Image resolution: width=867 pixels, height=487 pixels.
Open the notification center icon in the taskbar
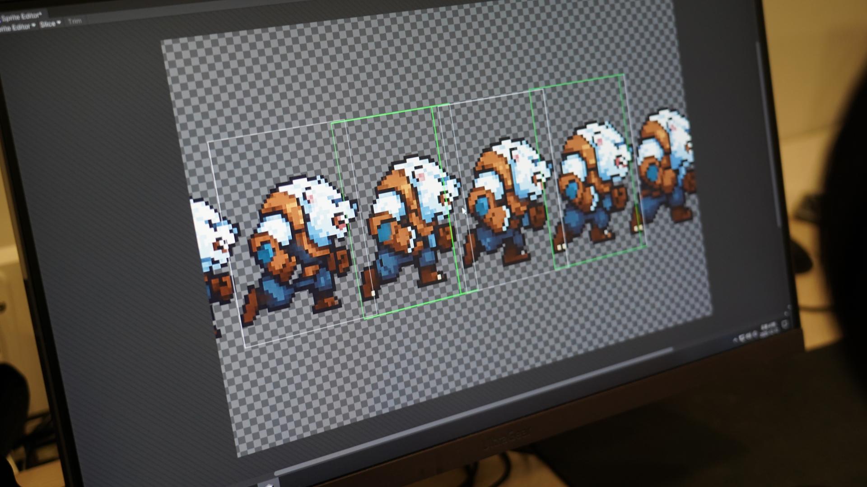[x=785, y=324]
